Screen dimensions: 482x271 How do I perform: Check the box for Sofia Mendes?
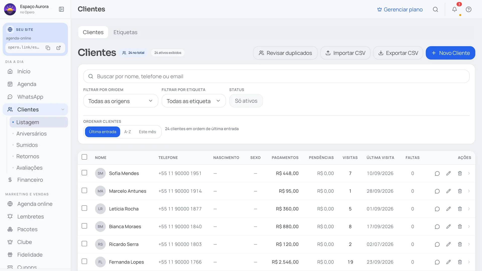click(x=84, y=173)
